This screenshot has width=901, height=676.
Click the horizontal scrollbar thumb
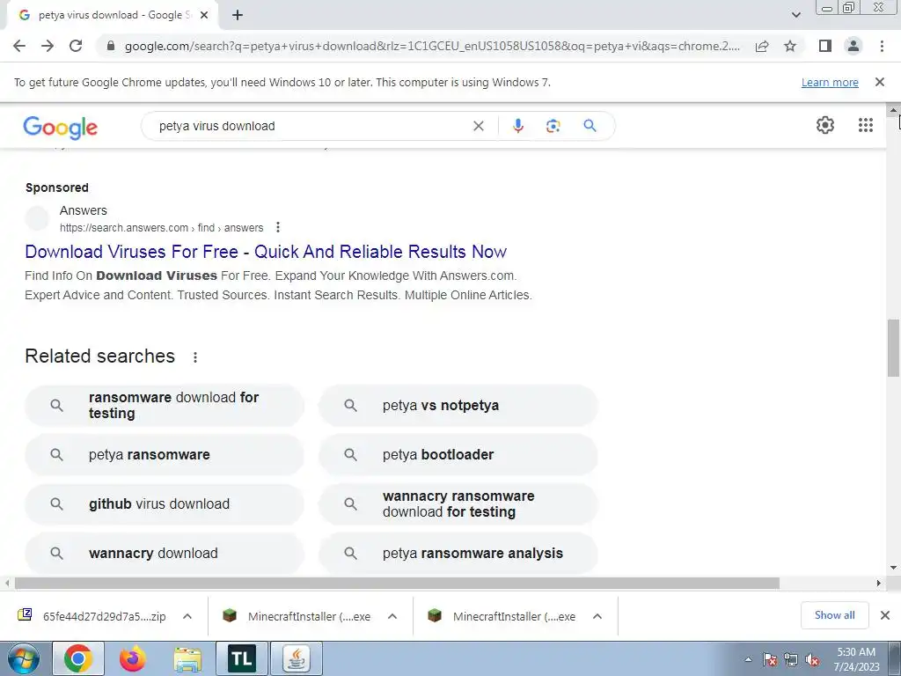(x=397, y=583)
